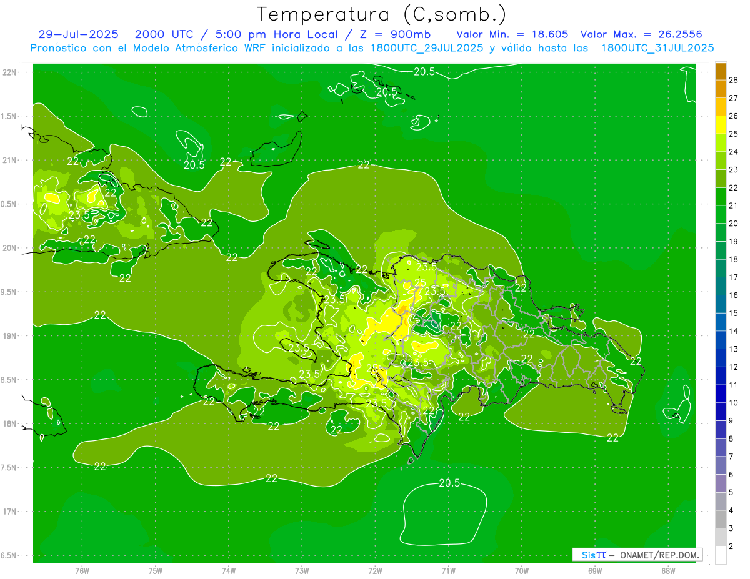This screenshot has width=750, height=579.
Task: Select the green legend swatch between 21 and 22
Action: pyautogui.click(x=721, y=197)
